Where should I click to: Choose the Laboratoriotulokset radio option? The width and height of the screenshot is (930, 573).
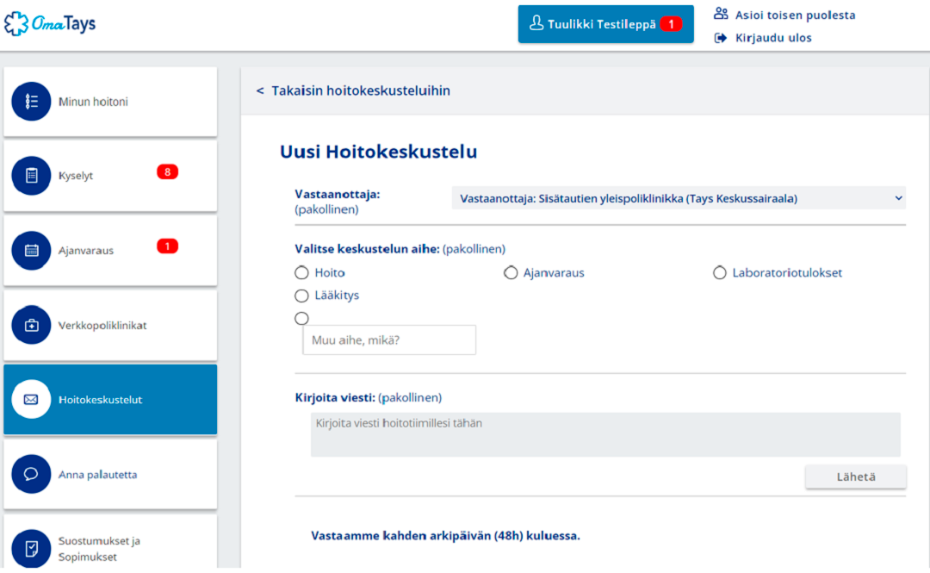point(720,273)
